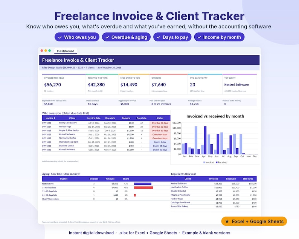Click the star icon in orange badge
This screenshot has width=299, height=239.
pyautogui.click(x=227, y=221)
